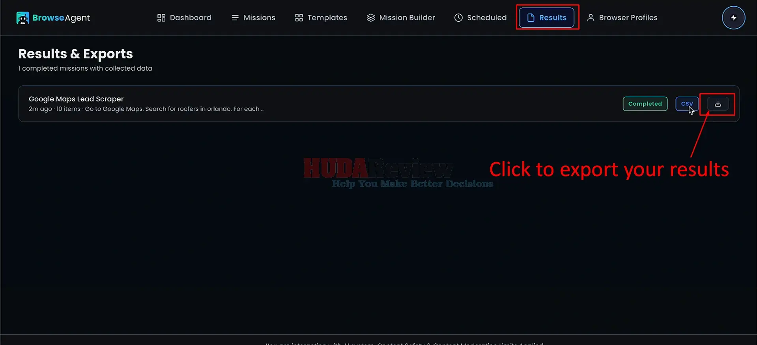Click the Scheduled clock icon
Viewport: 757px width, 345px height.
coord(458,18)
